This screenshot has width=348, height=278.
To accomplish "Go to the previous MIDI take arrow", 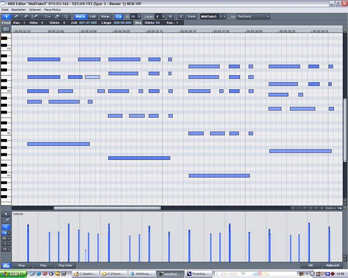I will [220, 17].
